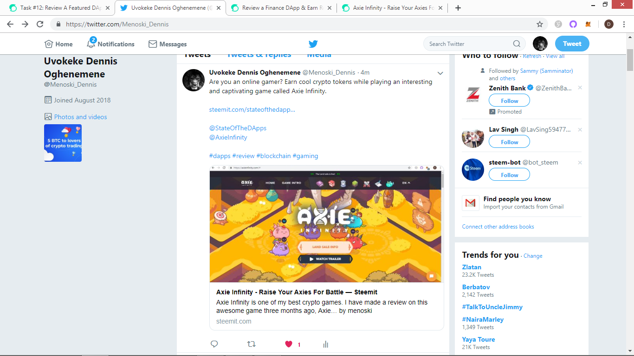
Task: Reply to the Axie Infinity tweet
Action: pyautogui.click(x=214, y=344)
